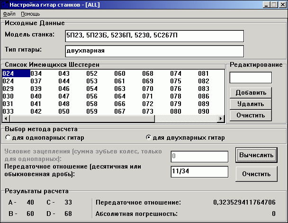Open the Файл menu
The width and height of the screenshot is (288, 223).
click(9, 14)
